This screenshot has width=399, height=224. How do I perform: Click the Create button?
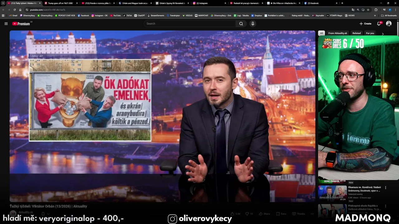point(365,24)
